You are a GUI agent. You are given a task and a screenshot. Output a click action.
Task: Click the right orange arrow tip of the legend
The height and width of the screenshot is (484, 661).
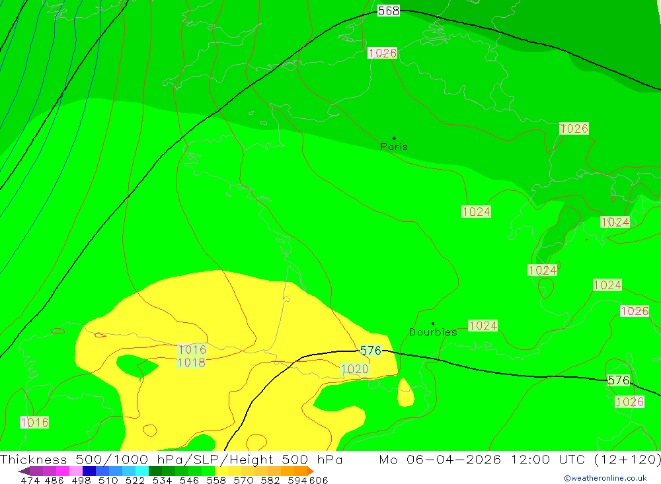(311, 471)
